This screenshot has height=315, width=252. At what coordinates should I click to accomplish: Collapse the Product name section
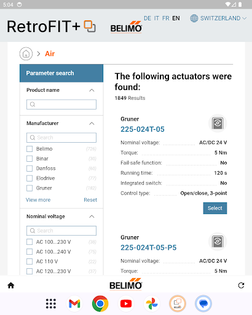[92, 90]
